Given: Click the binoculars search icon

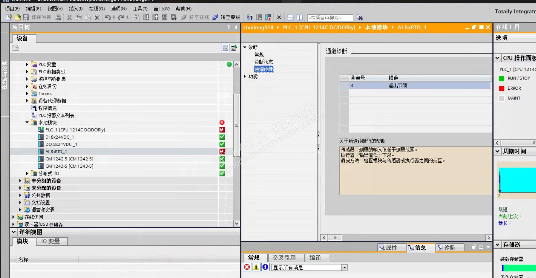Looking at the screenshot, I should 360,18.
